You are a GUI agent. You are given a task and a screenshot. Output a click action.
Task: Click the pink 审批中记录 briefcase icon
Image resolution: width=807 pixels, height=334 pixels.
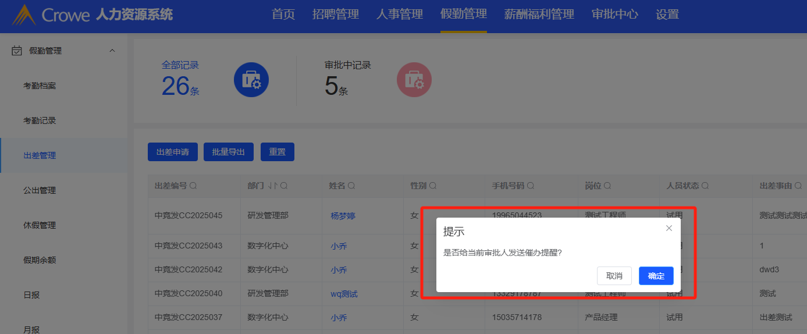point(414,80)
